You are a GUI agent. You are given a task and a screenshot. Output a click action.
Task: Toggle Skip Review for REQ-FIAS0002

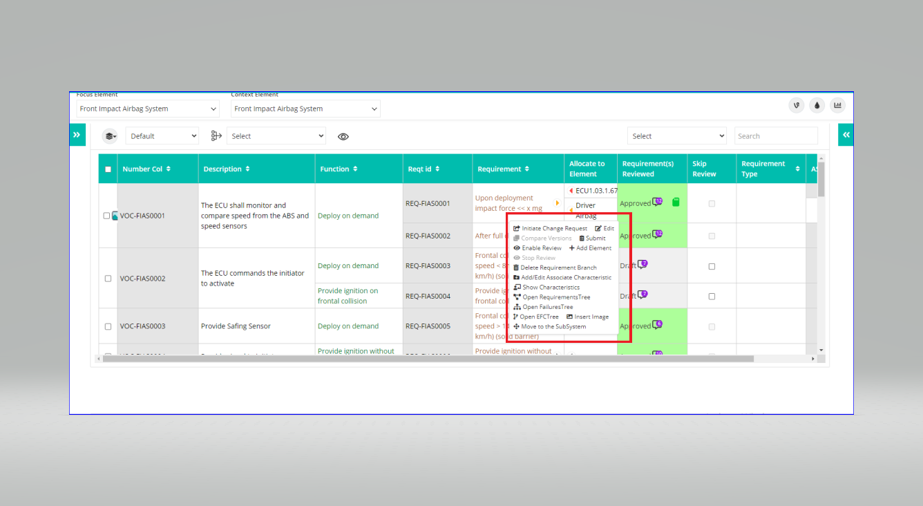[712, 236]
